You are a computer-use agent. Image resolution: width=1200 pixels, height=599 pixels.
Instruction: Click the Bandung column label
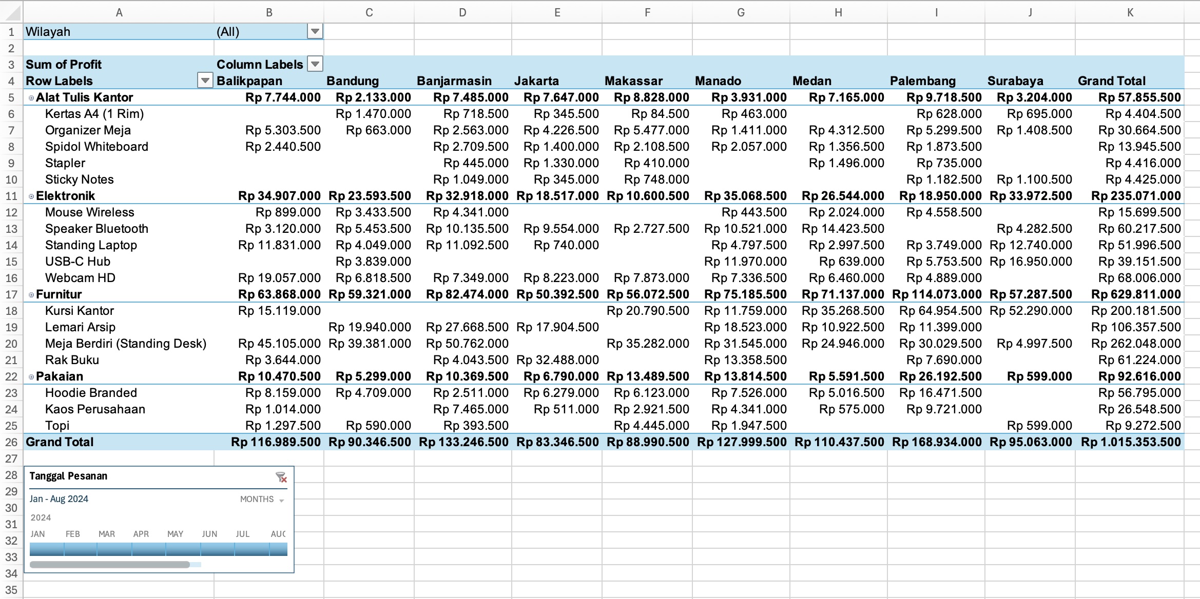click(x=353, y=81)
